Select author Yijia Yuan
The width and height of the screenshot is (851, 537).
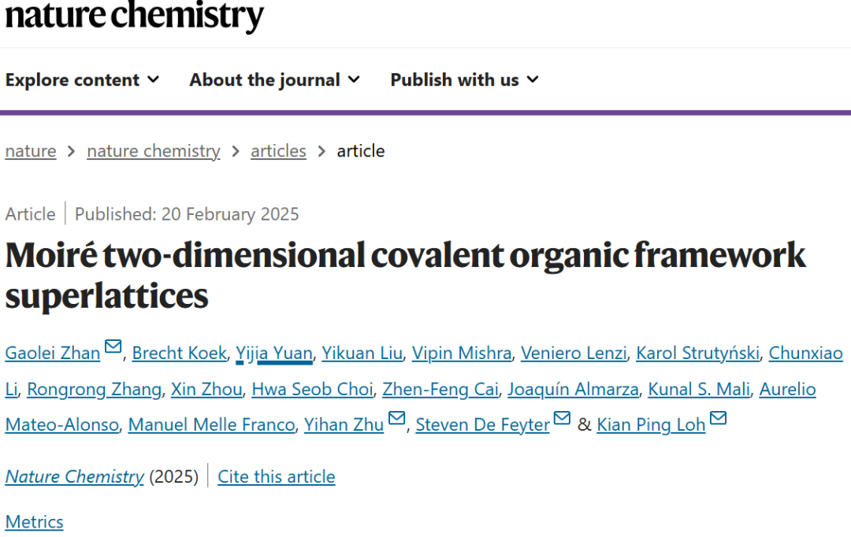pyautogui.click(x=274, y=353)
